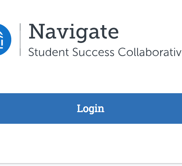Image resolution: width=182 pixels, height=166 pixels.
Task: Click the white building graphic inside logo
Action: click(x=1, y=40)
